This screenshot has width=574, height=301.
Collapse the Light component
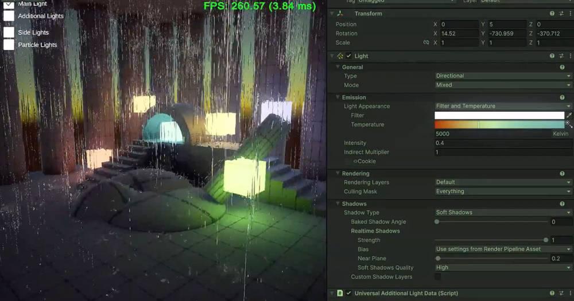(332, 56)
